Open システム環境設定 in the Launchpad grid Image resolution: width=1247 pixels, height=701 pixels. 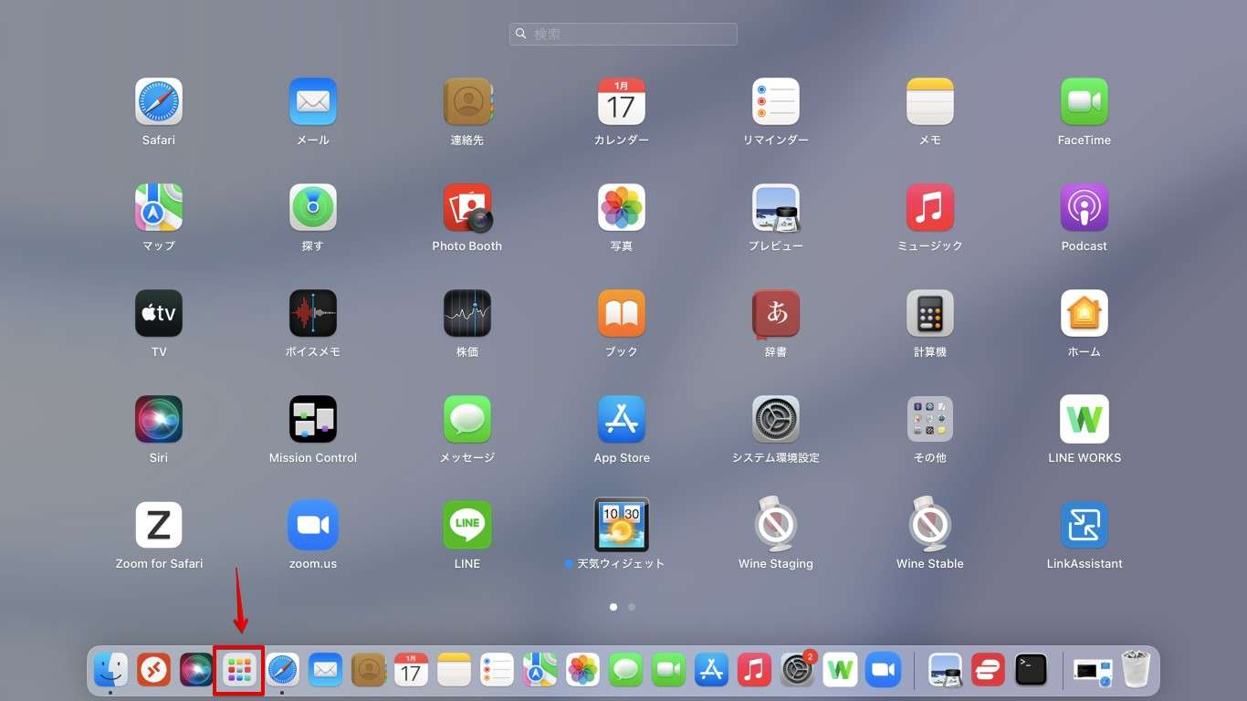point(776,419)
